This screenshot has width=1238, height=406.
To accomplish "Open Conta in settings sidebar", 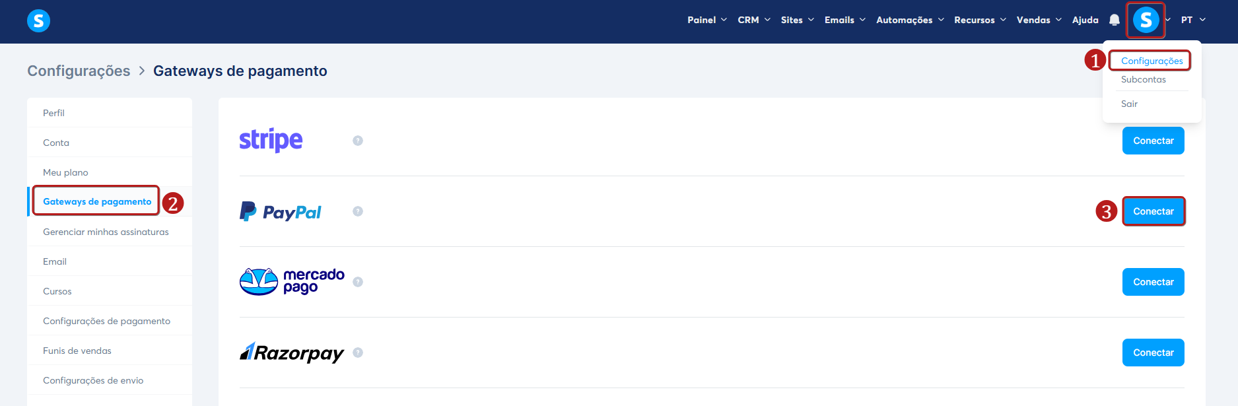I will [110, 143].
